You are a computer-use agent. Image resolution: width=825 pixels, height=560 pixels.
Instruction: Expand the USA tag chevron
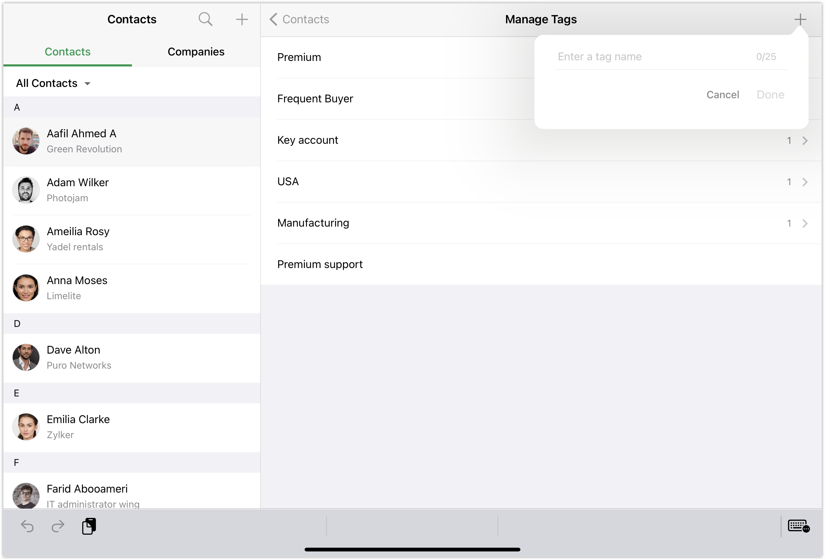(x=805, y=182)
